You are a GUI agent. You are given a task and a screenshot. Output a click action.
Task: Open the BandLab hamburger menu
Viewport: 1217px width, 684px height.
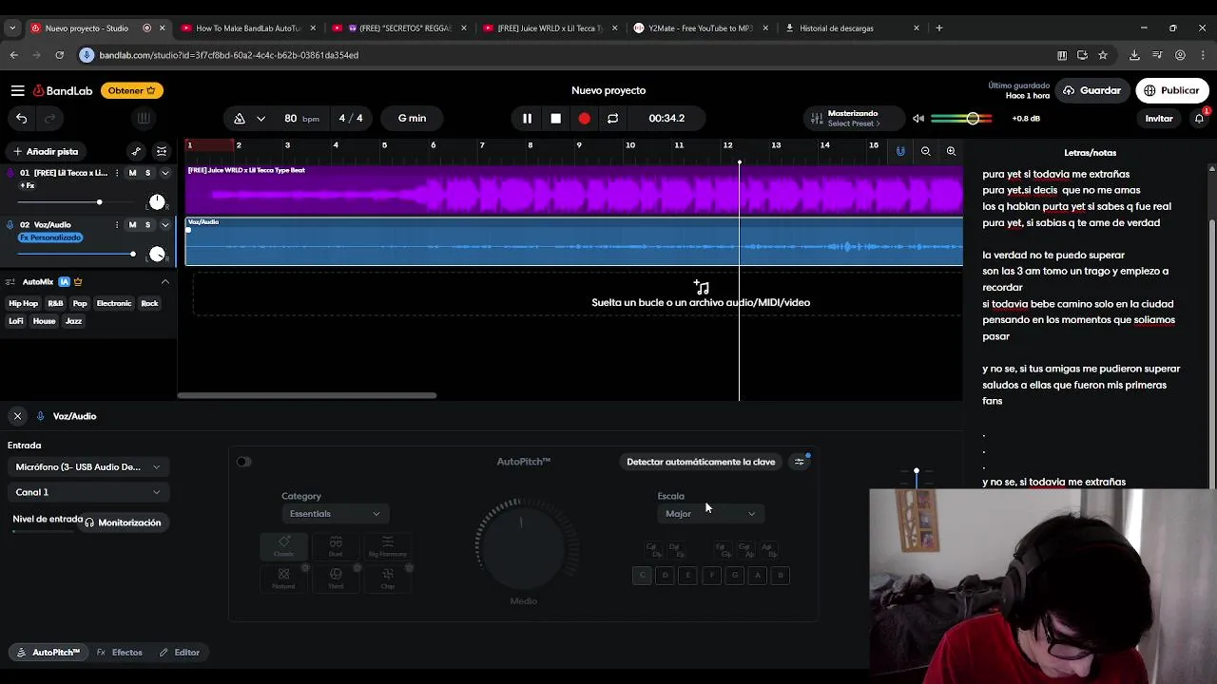point(17,90)
